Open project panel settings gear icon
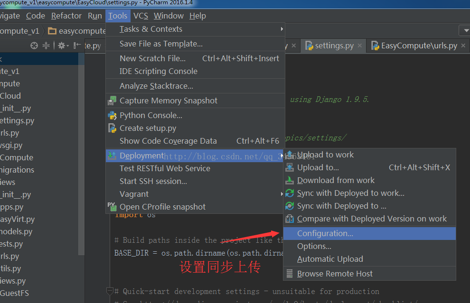 pyautogui.click(x=61, y=46)
